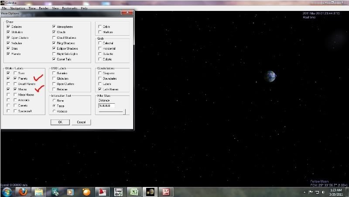
Task: Enable Night Side Lights
Action: [54, 54]
